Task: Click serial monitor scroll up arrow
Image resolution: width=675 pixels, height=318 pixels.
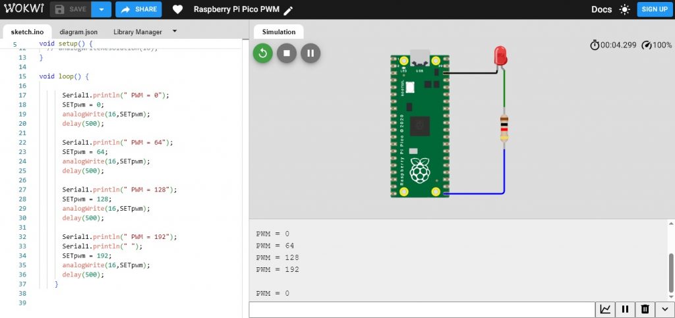Action: (x=671, y=223)
